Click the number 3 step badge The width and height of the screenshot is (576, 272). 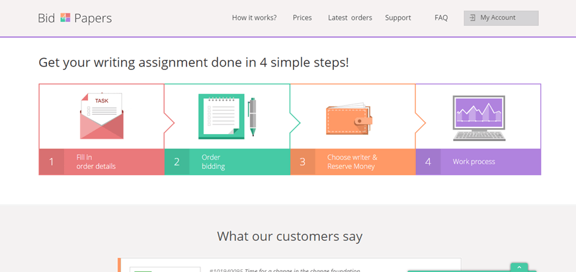302,162
